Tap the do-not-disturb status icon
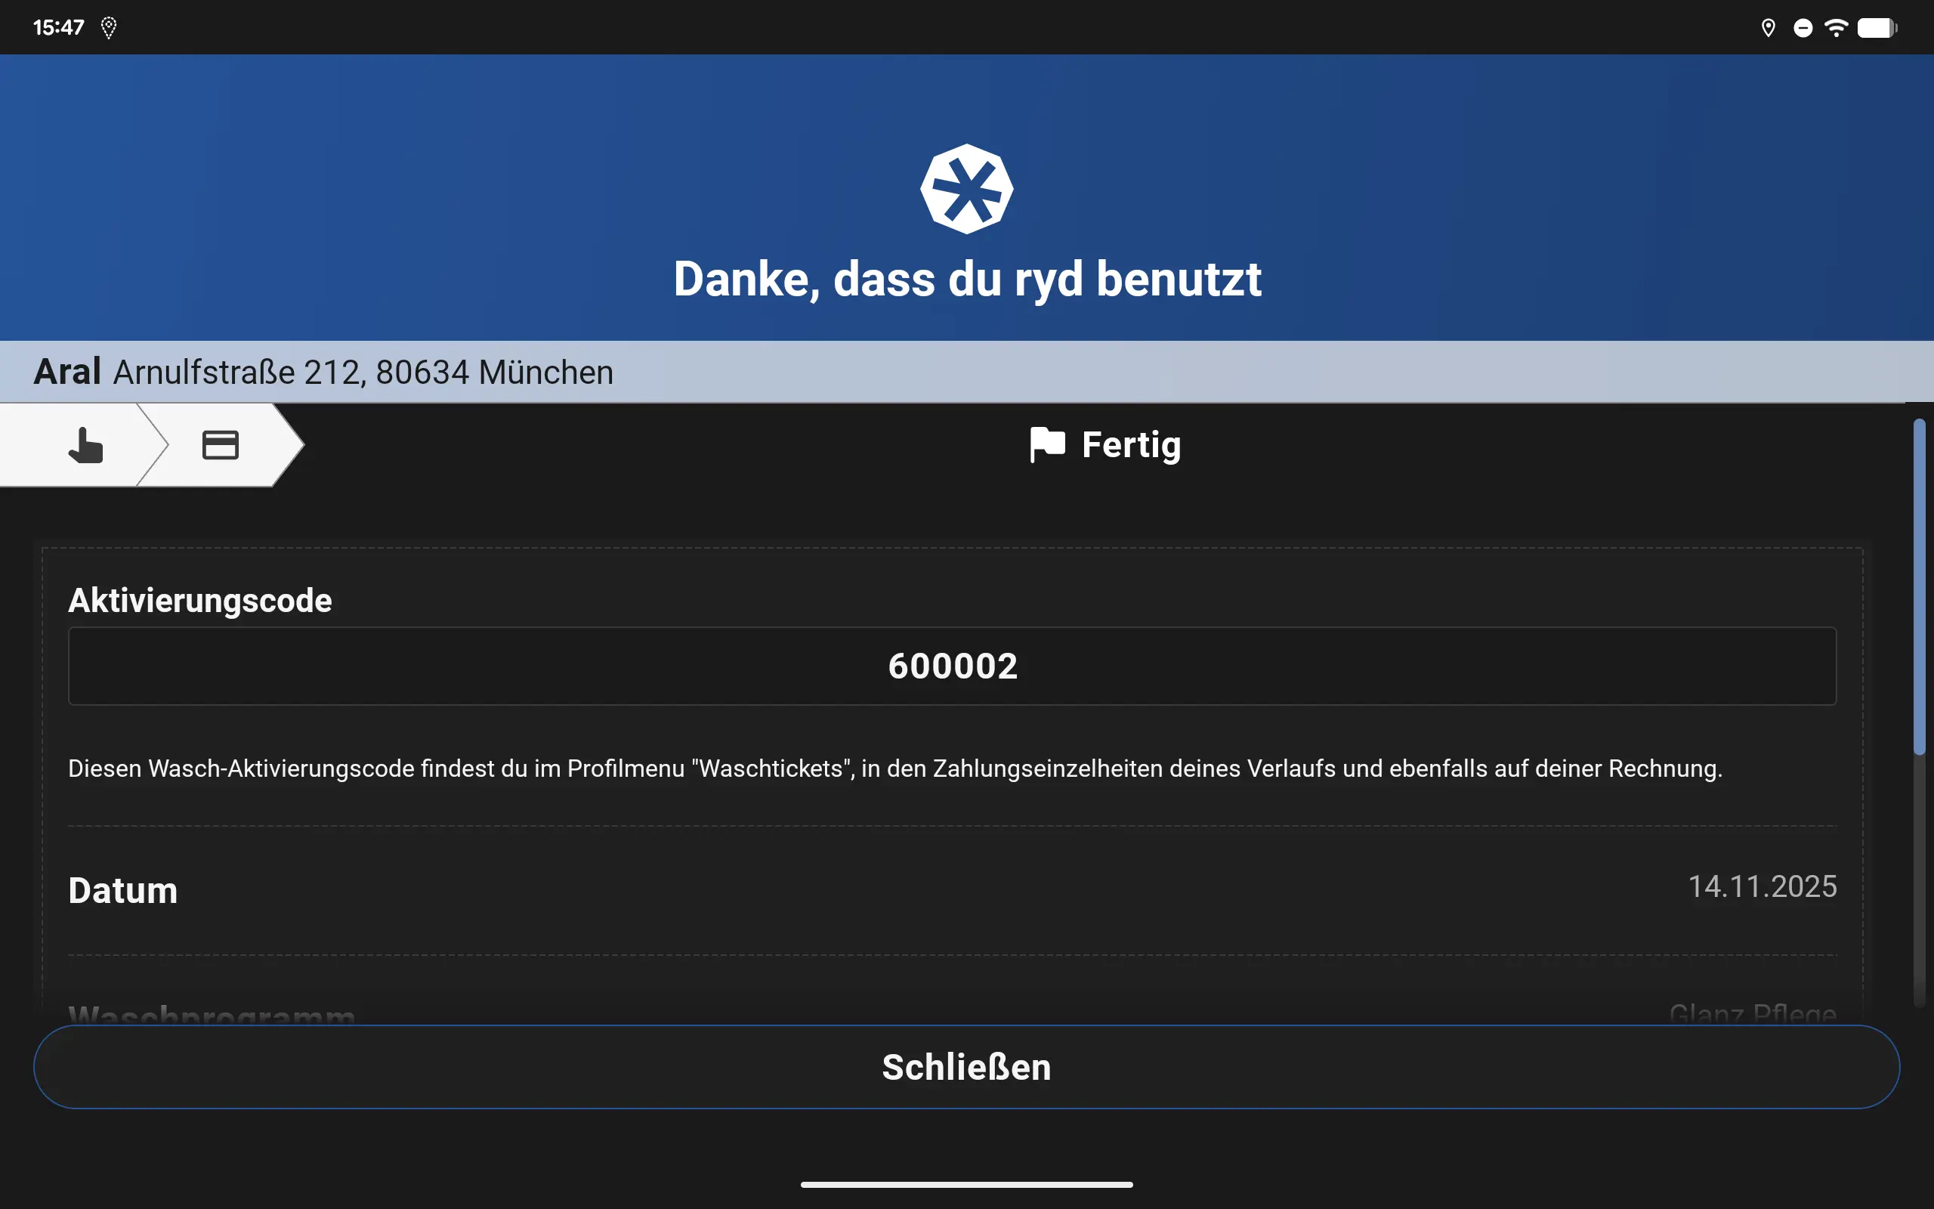This screenshot has width=1934, height=1209. (x=1803, y=28)
